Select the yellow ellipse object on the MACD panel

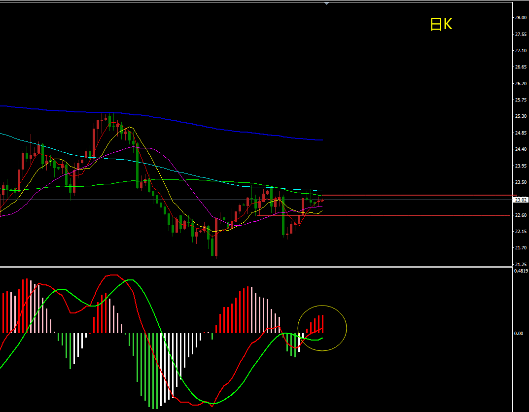point(322,328)
